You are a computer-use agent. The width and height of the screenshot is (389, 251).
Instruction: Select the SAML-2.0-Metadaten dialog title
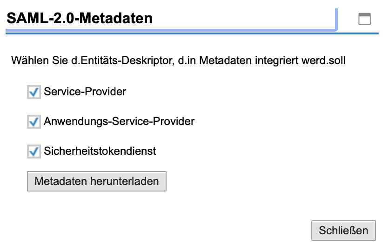[80, 18]
